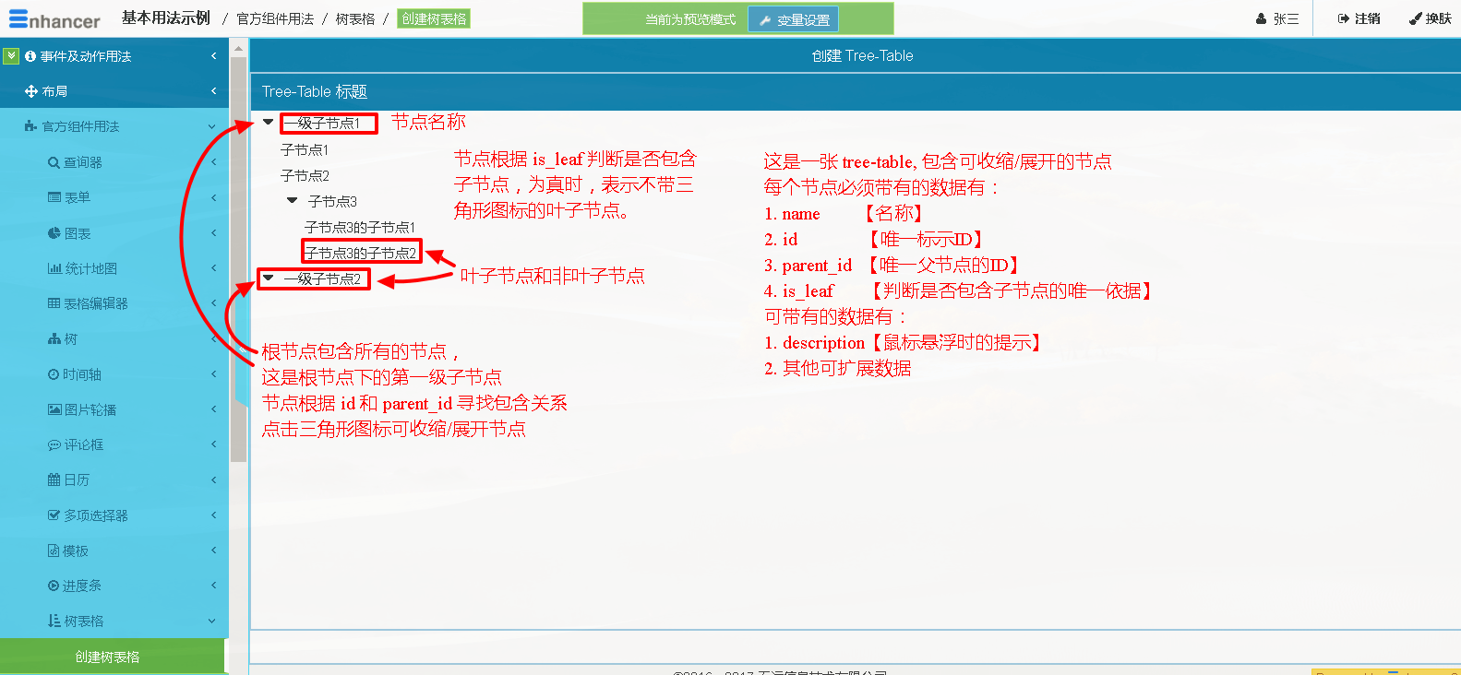This screenshot has width=1461, height=675.
Task: Expand the 表单 chevron
Action: click(213, 197)
